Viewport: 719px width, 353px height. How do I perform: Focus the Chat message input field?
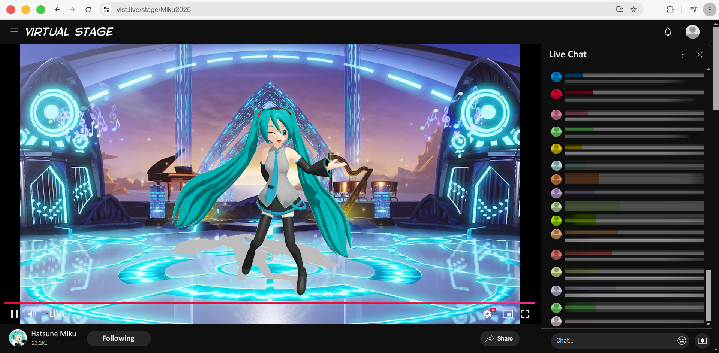(x=613, y=340)
